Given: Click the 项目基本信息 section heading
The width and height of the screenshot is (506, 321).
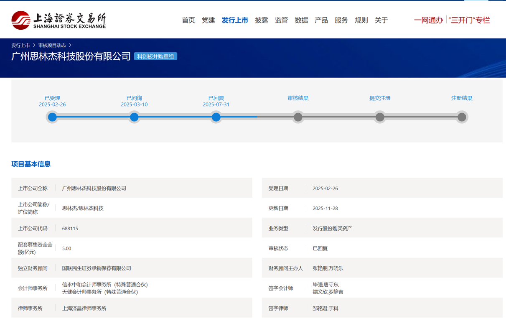Looking at the screenshot, I should point(31,164).
